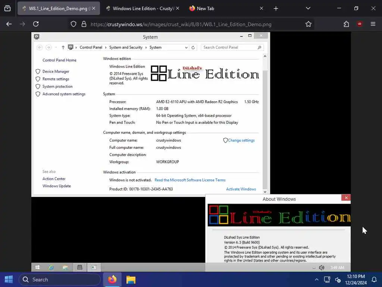Image resolution: width=382 pixels, height=287 pixels.
Task: Reload the current page
Action: click(36, 24)
